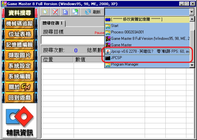197x140 pixels.
Task: Click the 位置 column header
Action: (x=57, y=60)
